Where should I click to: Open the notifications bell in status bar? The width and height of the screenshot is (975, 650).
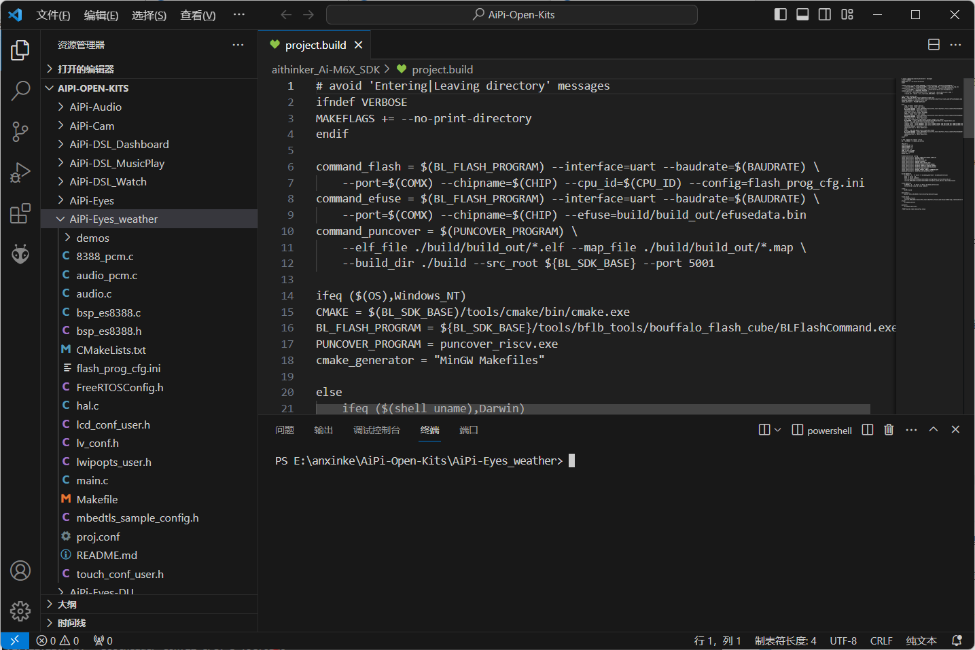coord(957,640)
